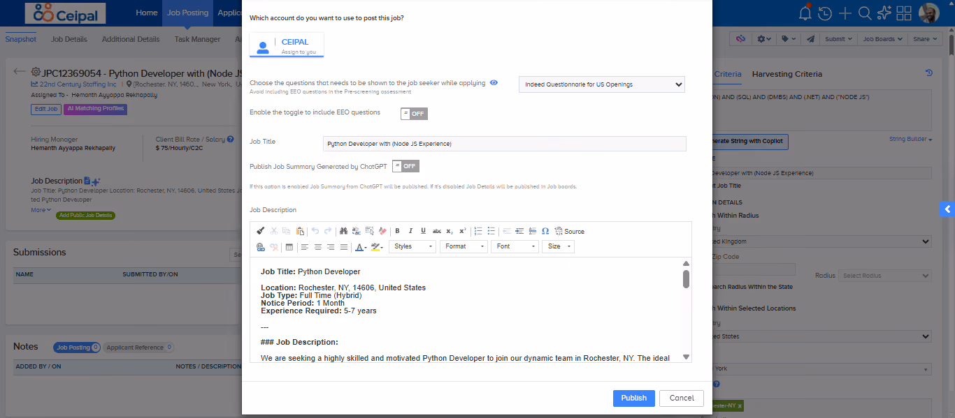Justify text in the editor
The image size is (955, 418).
[343, 246]
